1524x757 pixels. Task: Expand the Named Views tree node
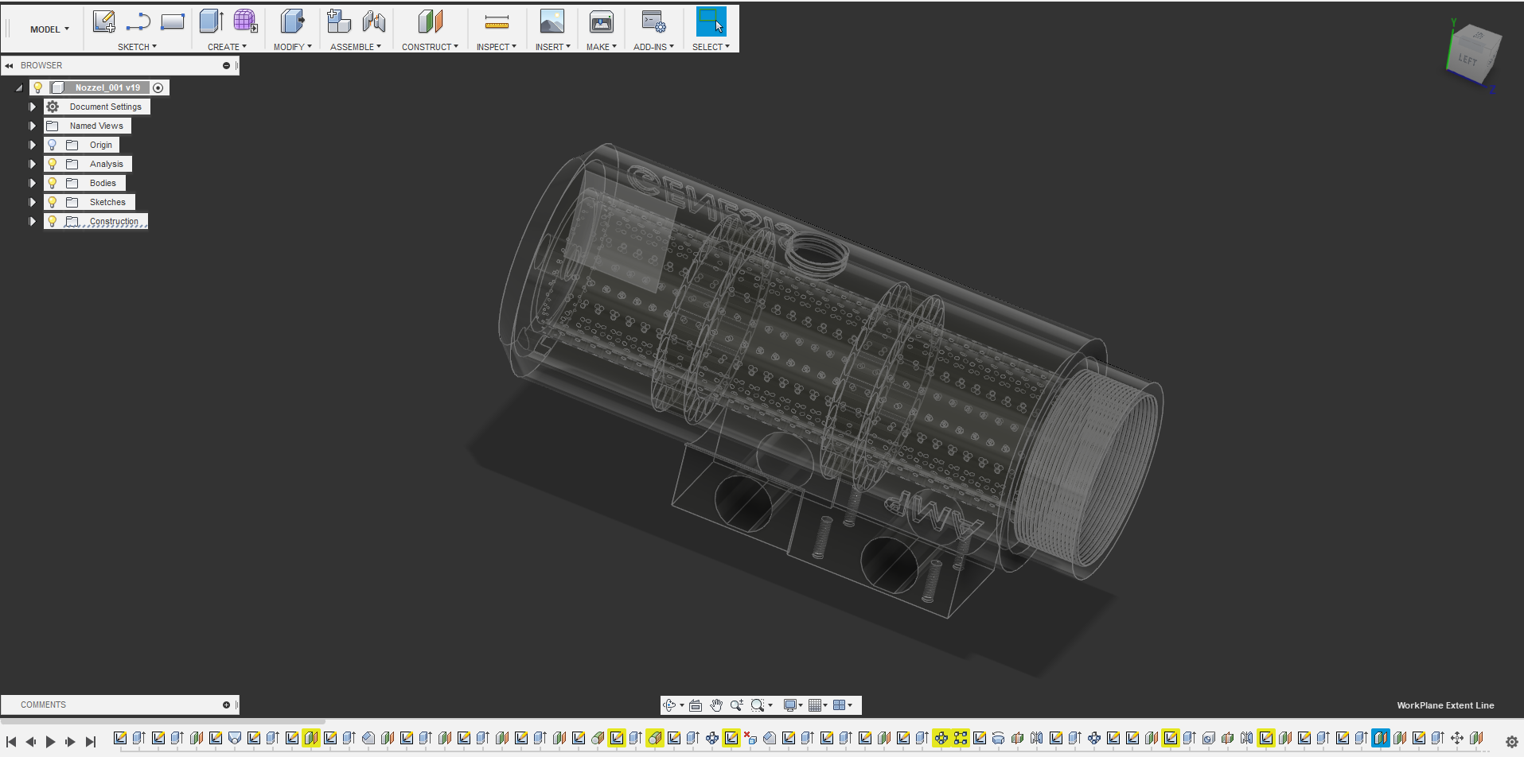[x=33, y=126]
